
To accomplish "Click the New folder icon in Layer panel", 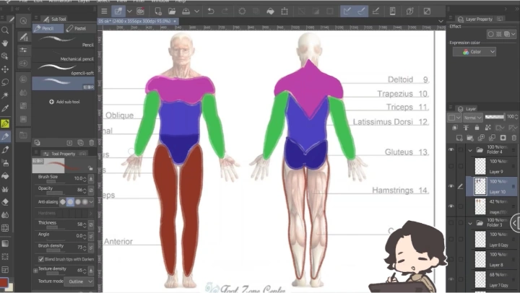I will point(470,138).
